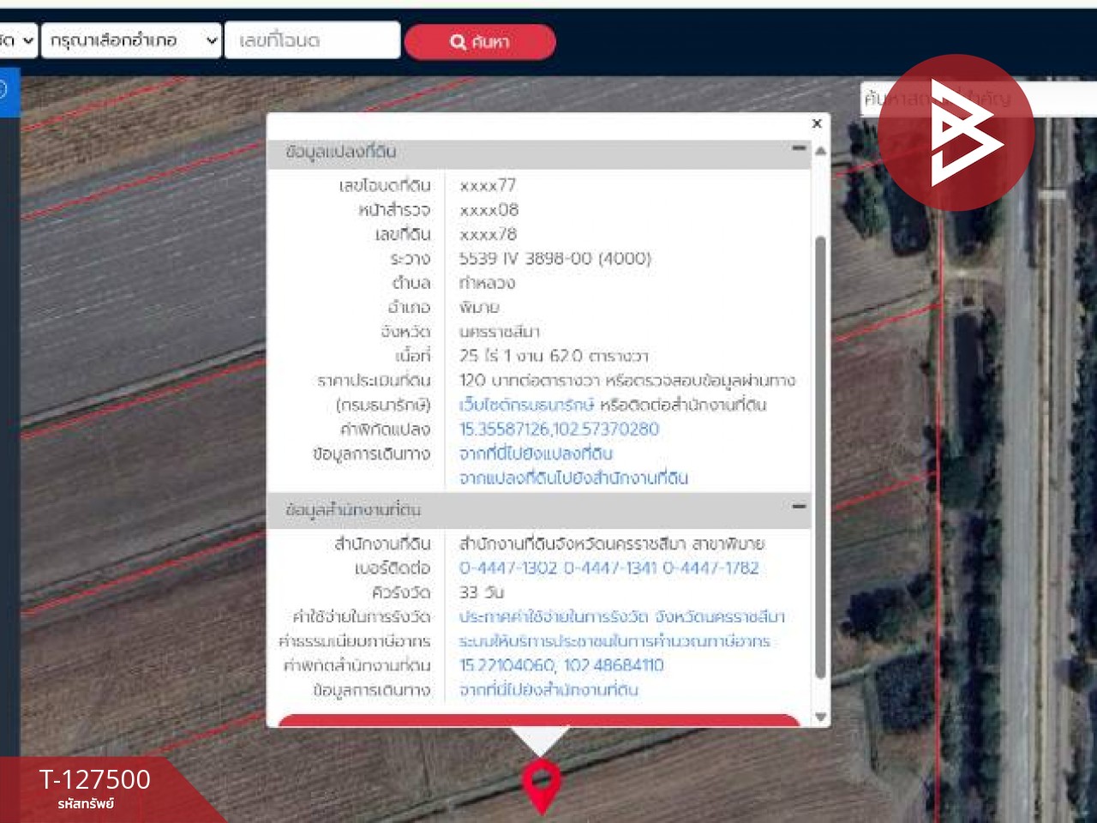Click the popup vertical scrollbar thumb
This screenshot has width=1097, height=823.
click(x=820, y=454)
